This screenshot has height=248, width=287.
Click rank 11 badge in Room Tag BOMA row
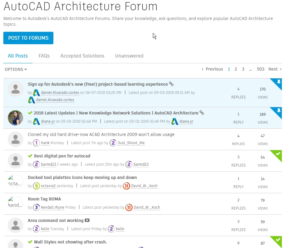(x=129, y=207)
